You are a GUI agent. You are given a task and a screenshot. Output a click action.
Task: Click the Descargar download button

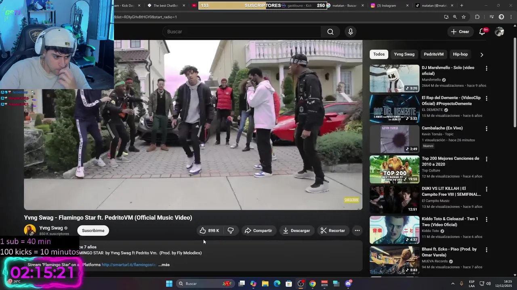[297, 231]
